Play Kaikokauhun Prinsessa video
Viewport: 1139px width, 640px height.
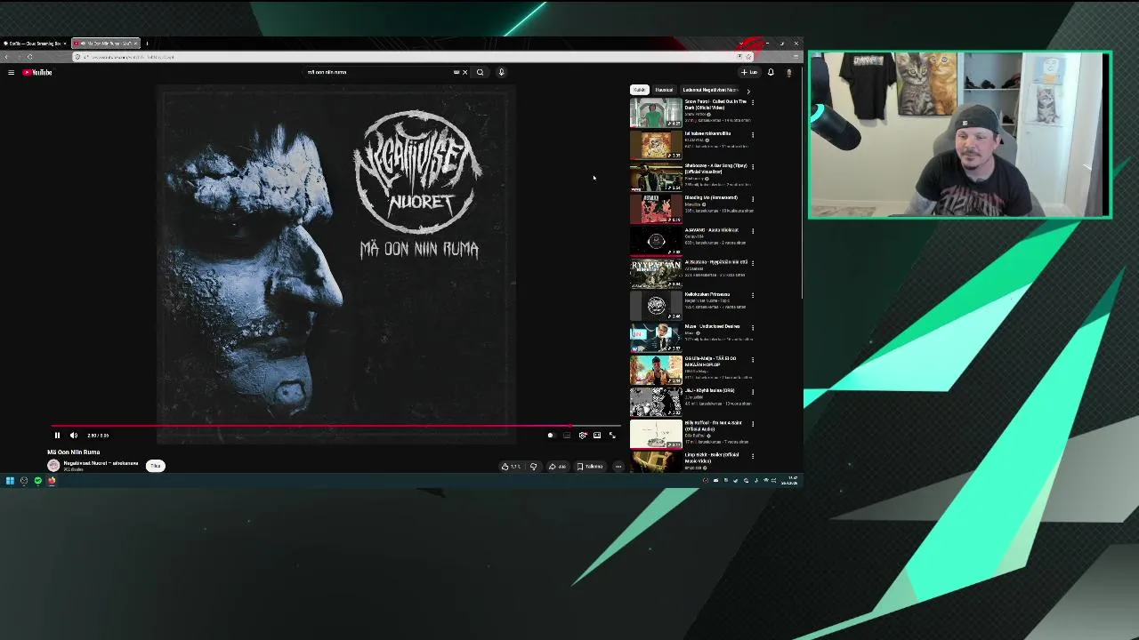coord(656,305)
